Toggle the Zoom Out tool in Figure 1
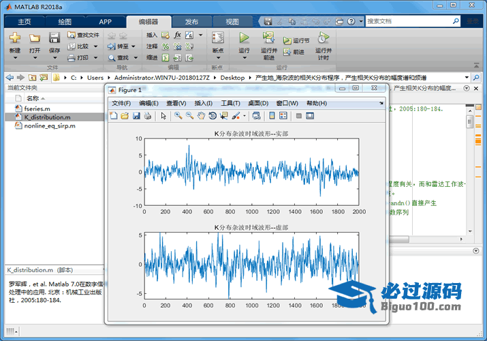Image resolution: width=487 pixels, height=341 pixels. [189, 116]
